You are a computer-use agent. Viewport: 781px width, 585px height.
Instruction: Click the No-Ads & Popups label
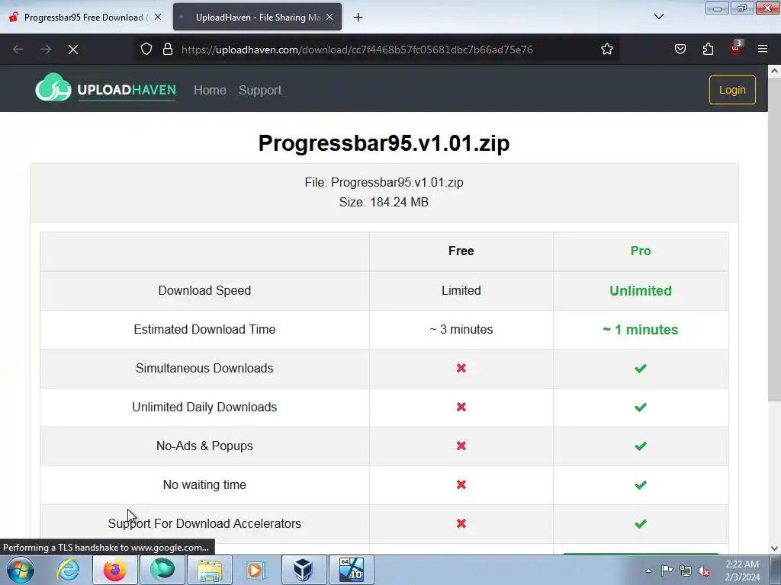(204, 446)
